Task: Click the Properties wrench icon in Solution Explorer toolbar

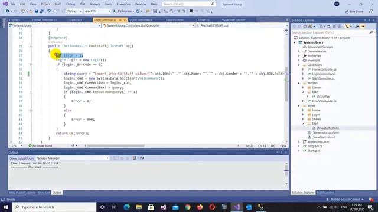Action: pos(357,26)
